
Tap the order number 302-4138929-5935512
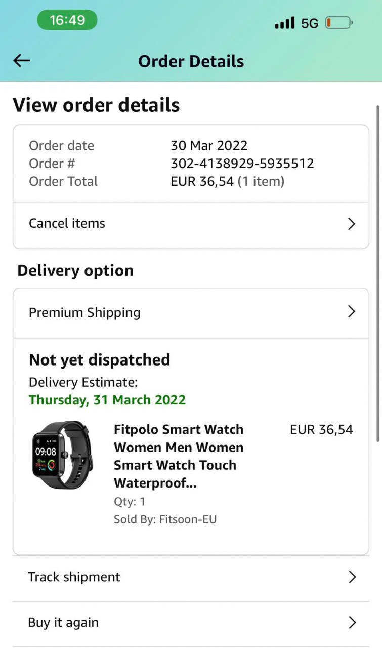tap(242, 164)
